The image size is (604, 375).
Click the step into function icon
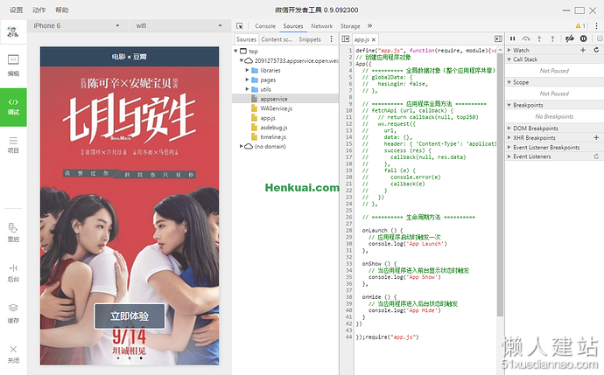[x=539, y=38]
